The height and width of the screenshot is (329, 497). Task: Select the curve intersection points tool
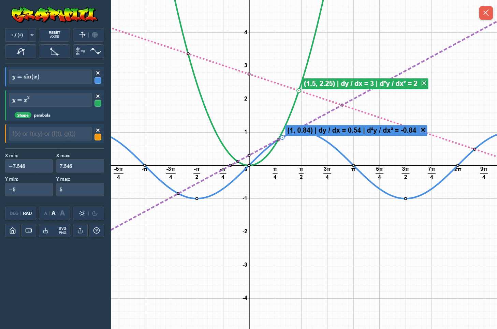(20, 51)
